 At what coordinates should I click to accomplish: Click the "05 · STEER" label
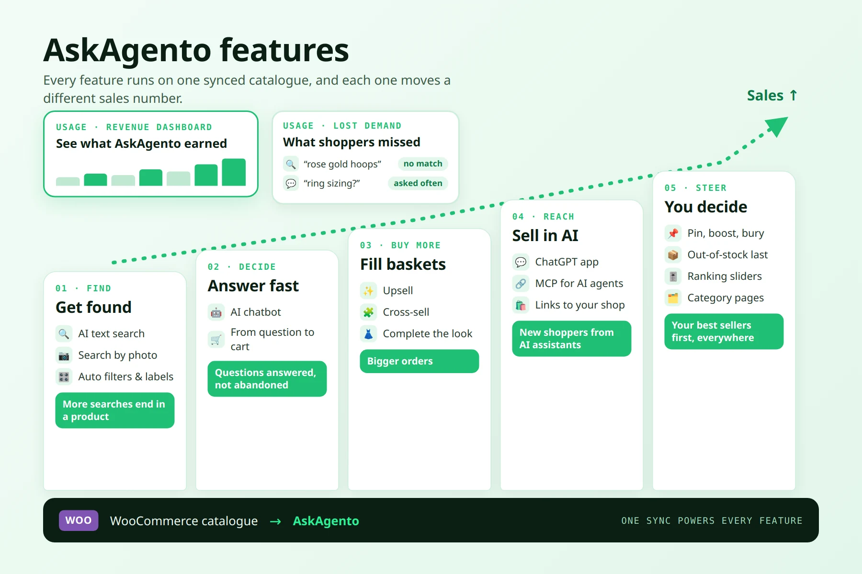[695, 188]
